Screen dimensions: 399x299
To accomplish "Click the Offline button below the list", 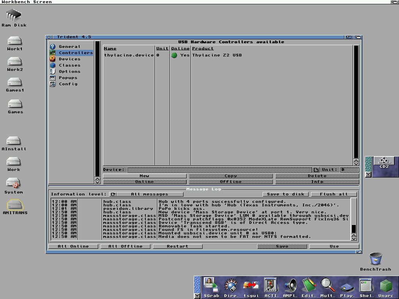I will [231, 182].
